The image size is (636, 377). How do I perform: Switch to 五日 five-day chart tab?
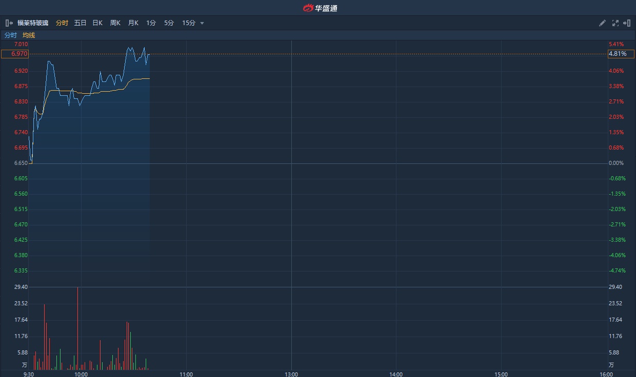pyautogui.click(x=80, y=23)
